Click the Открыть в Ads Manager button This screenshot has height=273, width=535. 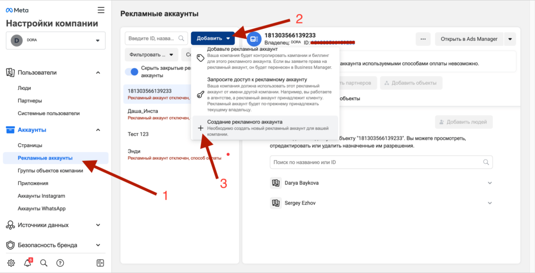point(468,39)
